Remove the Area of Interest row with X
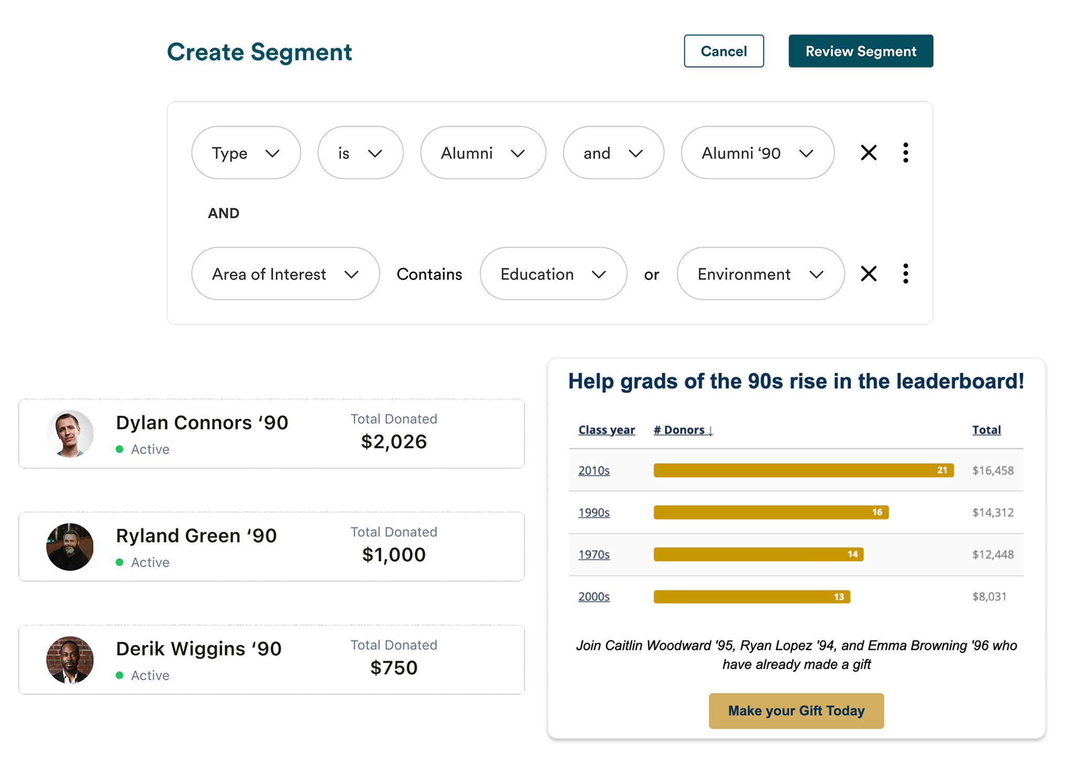This screenshot has height=767, width=1074. (868, 273)
